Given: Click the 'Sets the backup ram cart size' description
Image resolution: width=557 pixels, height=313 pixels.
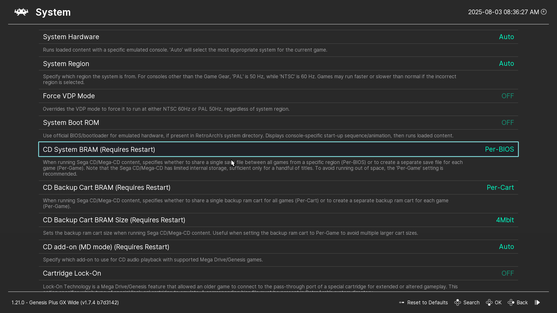Looking at the screenshot, I should click(230, 233).
